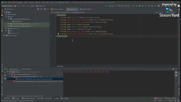This screenshot has width=181, height=102.
Task: Hide the Build panel with the minus icon
Action: 176,69
